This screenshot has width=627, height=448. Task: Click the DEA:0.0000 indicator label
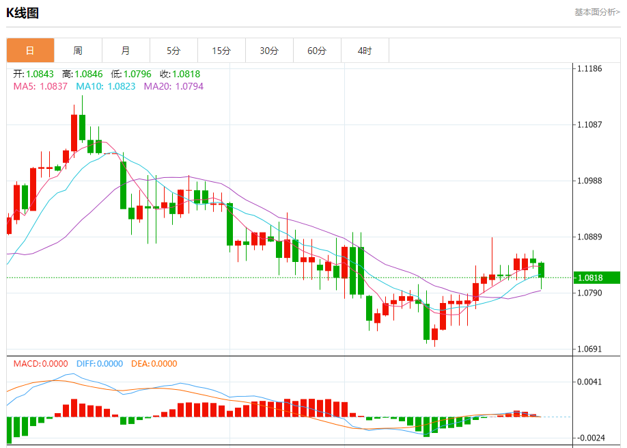coord(154,364)
